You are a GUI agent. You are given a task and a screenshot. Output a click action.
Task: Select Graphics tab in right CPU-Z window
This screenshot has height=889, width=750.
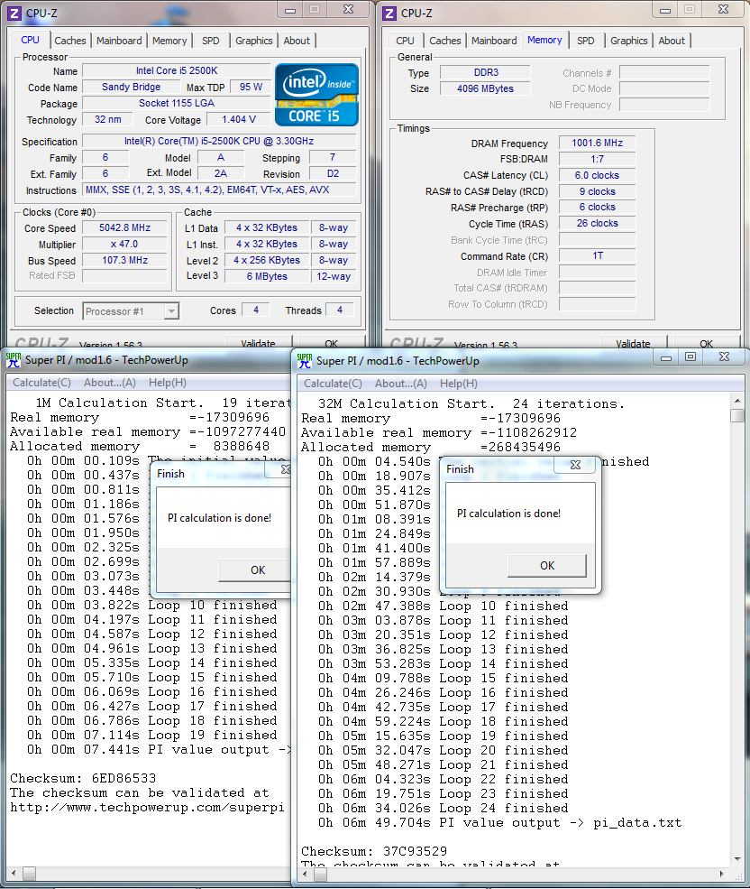point(629,41)
